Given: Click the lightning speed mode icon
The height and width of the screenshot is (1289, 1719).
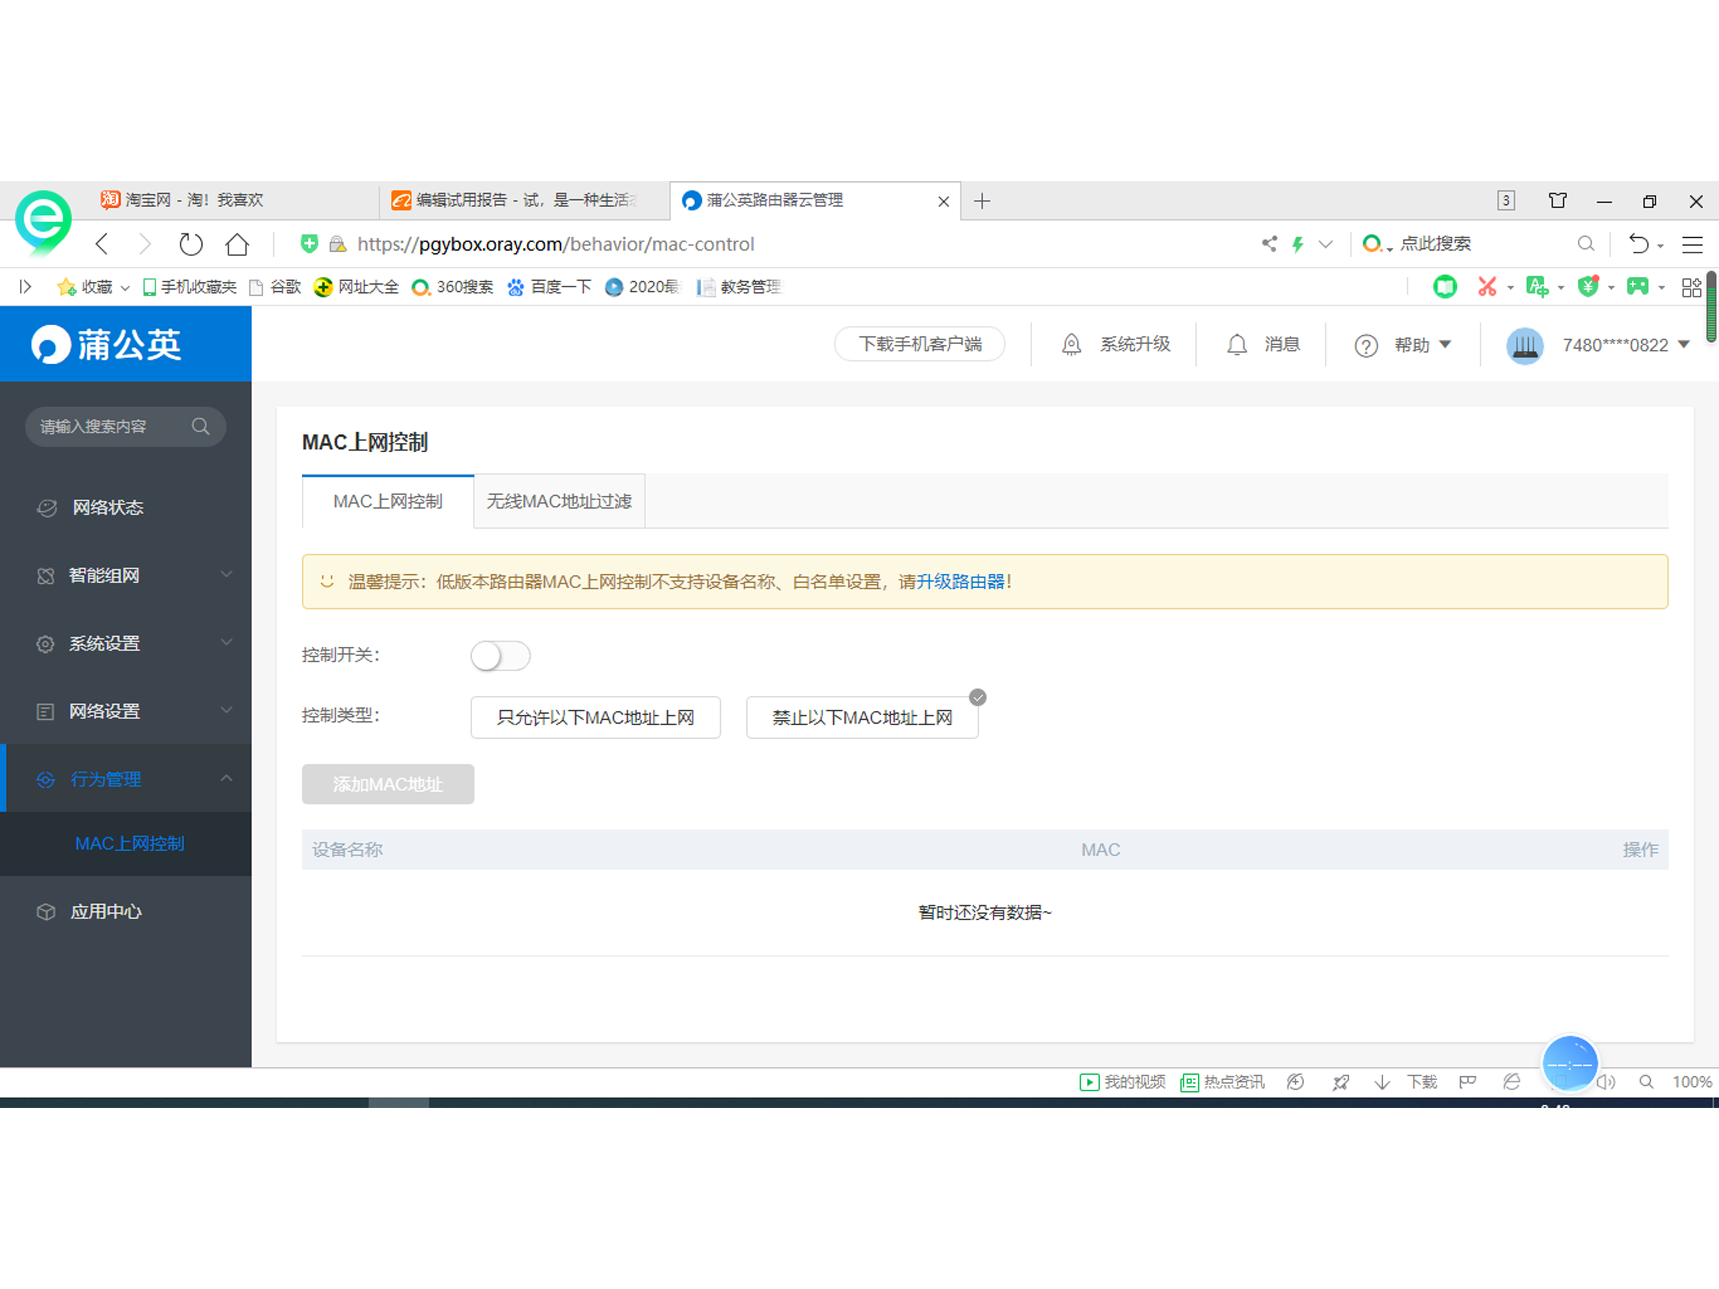Looking at the screenshot, I should click(1298, 244).
